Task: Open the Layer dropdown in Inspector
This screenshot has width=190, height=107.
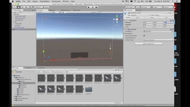Action: (x=164, y=15)
